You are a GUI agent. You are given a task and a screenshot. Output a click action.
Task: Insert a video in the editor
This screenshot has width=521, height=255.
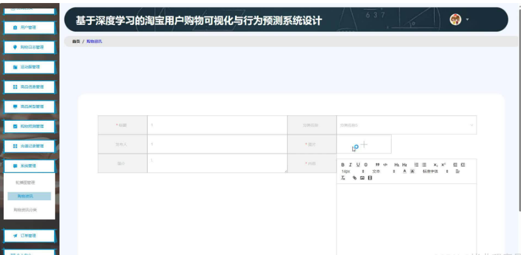coord(370,178)
